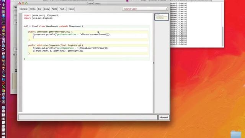Viewport: 245px width, 138px height.
Task: Click the Paste button in the toolbar
Action: pyautogui.click(x=54, y=9)
